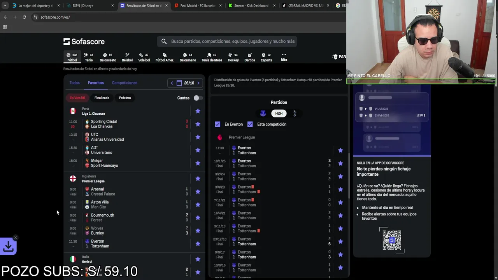The width and height of the screenshot is (498, 280).
Task: Click the browser back arrow
Action: (5, 17)
